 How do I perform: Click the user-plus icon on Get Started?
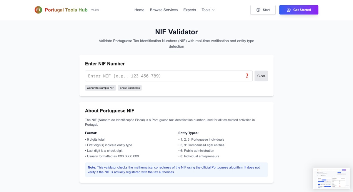[x=289, y=10]
